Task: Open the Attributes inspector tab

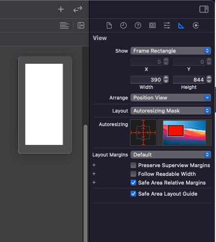Action: pyautogui.click(x=167, y=26)
